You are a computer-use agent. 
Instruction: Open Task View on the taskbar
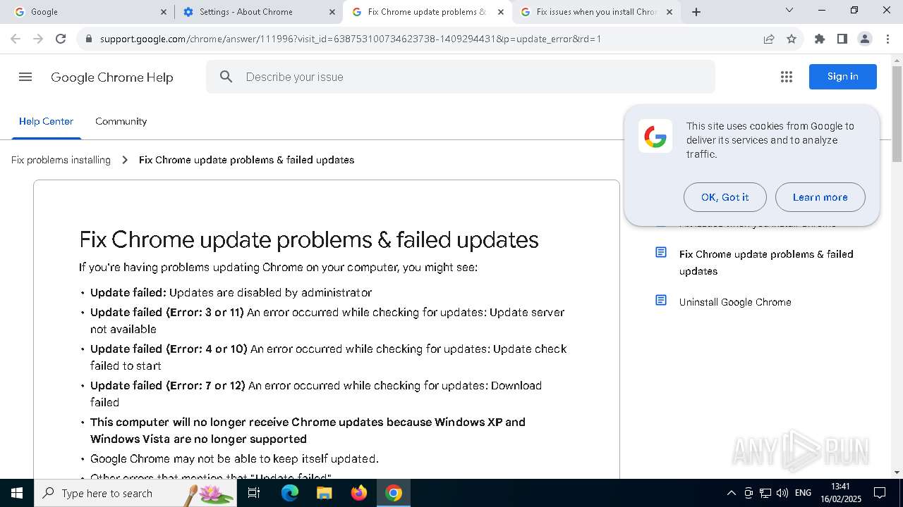254,493
